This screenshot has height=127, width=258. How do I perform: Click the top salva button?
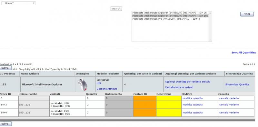pyautogui.click(x=5, y=68)
